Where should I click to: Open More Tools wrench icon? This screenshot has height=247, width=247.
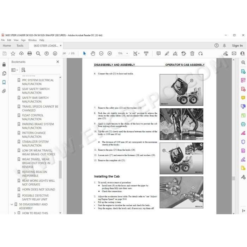pos(243,177)
